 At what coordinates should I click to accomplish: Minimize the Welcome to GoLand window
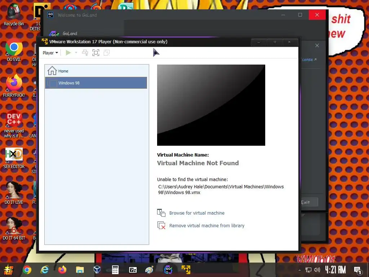[x=283, y=15]
